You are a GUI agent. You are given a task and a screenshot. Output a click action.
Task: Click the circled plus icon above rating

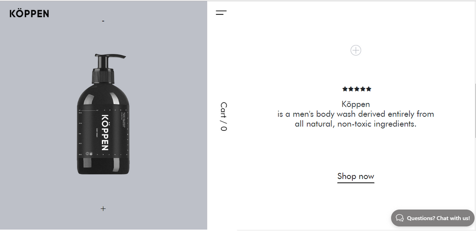coord(356,50)
